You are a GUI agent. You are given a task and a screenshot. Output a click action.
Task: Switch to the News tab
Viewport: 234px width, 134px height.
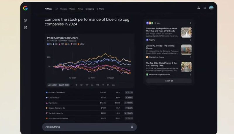coord(80,9)
